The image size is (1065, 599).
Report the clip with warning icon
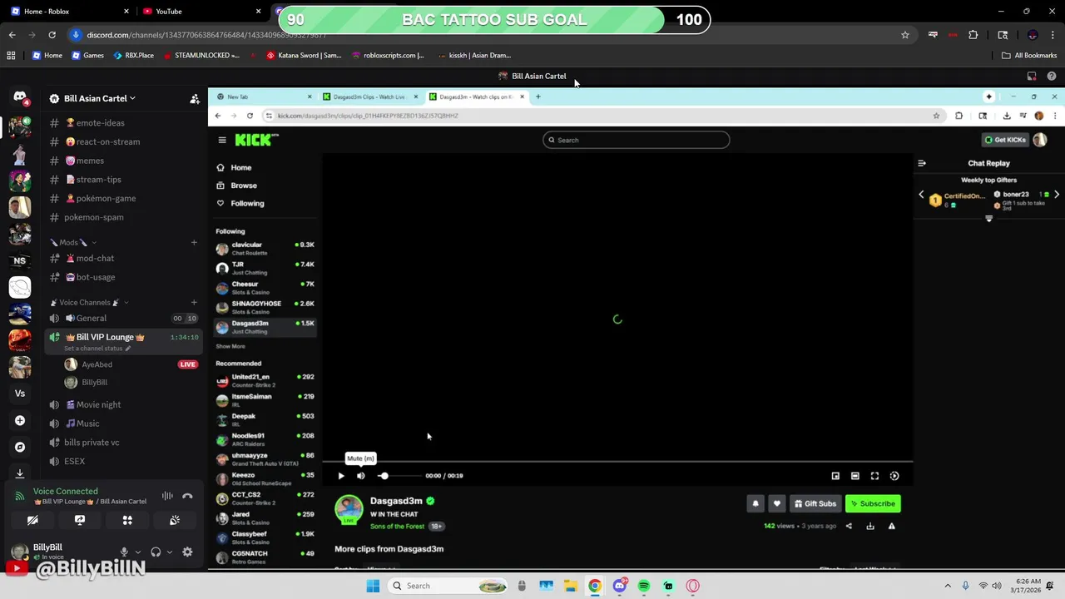coord(892,526)
